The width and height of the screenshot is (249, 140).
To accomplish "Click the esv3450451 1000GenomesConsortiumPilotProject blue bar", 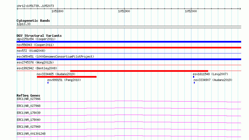I will [x=129, y=59].
